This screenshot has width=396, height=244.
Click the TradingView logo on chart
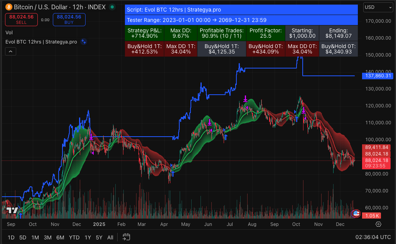pyautogui.click(x=12, y=210)
